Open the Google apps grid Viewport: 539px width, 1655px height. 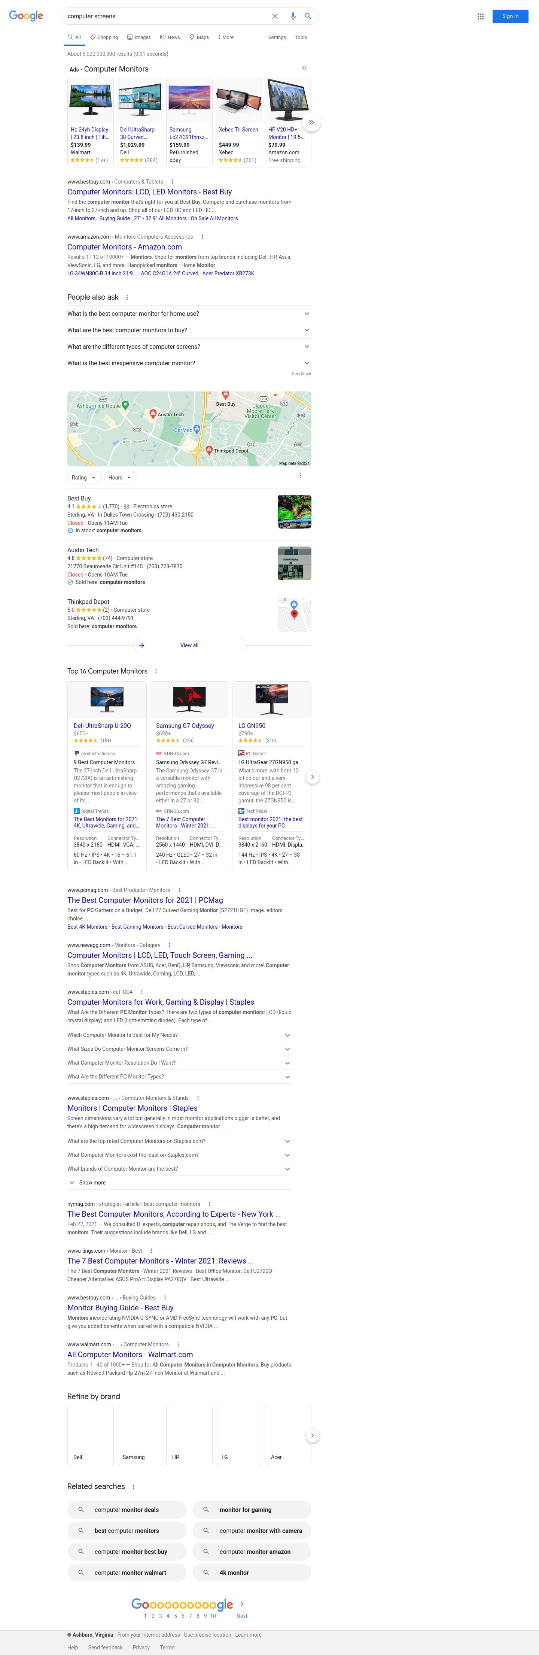[x=480, y=16]
